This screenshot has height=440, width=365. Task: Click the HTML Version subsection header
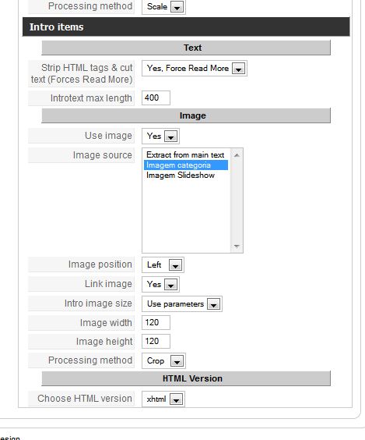186,378
